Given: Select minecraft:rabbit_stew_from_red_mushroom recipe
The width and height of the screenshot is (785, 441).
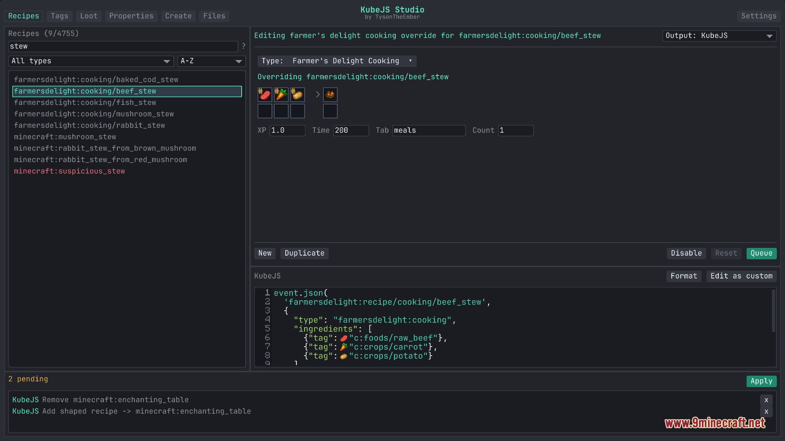Looking at the screenshot, I should pos(127,160).
